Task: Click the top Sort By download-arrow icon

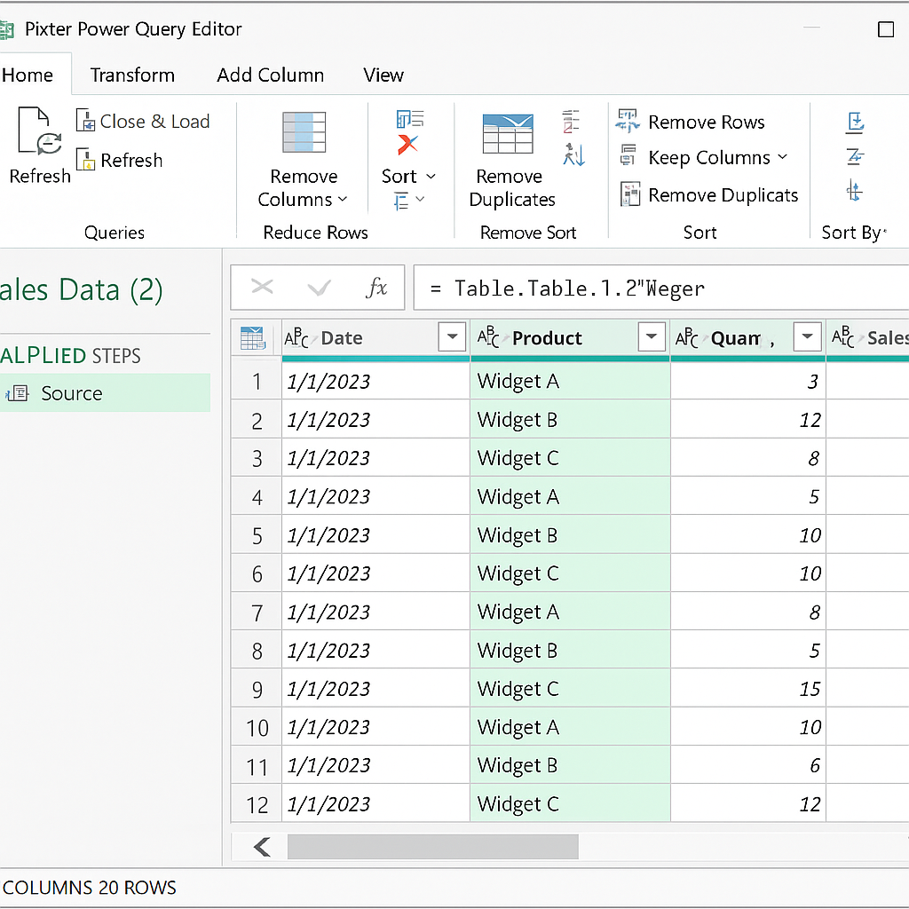Action: [856, 123]
